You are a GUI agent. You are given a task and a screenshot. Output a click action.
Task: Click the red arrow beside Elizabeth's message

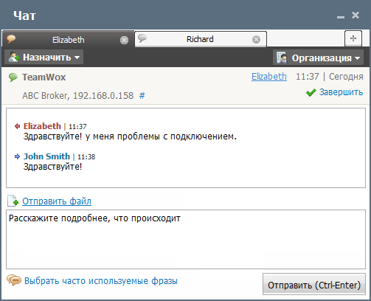pyautogui.click(x=17, y=126)
